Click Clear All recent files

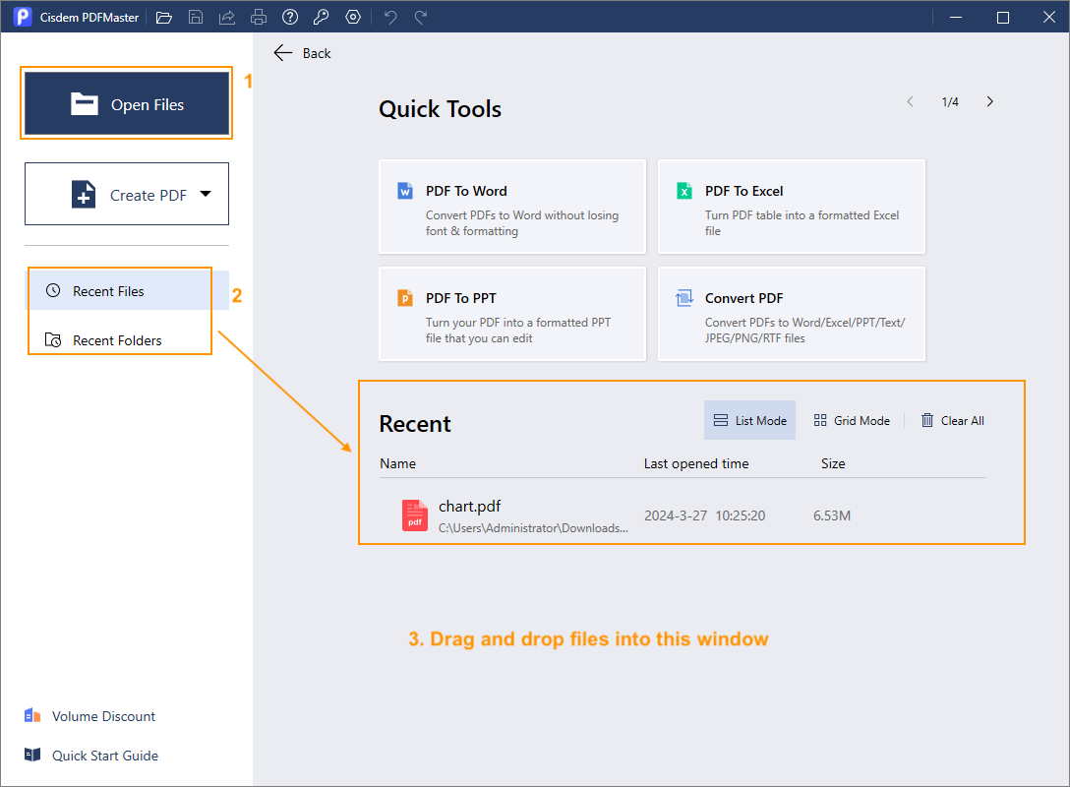click(953, 420)
